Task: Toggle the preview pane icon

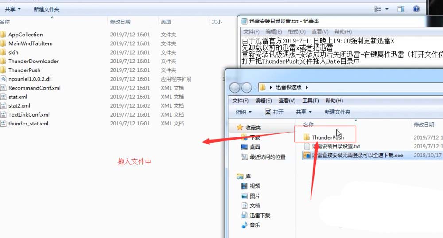Action: 401,9
